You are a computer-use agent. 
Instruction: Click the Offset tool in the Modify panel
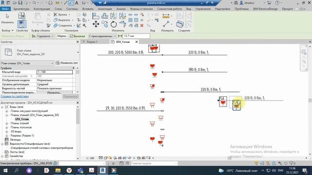point(105,16)
